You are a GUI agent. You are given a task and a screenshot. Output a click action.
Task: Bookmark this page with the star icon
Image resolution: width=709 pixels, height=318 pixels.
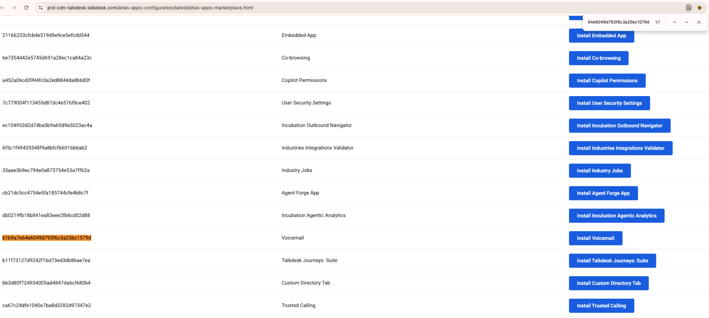(x=700, y=8)
